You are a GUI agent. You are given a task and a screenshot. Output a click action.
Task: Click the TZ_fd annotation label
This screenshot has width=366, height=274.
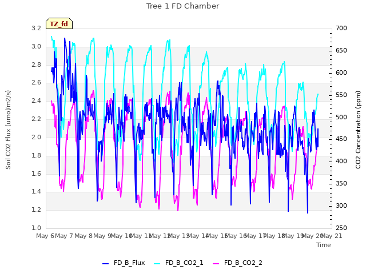tap(59, 24)
